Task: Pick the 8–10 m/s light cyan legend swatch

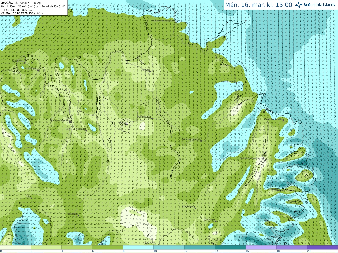Action: click(x=138, y=247)
